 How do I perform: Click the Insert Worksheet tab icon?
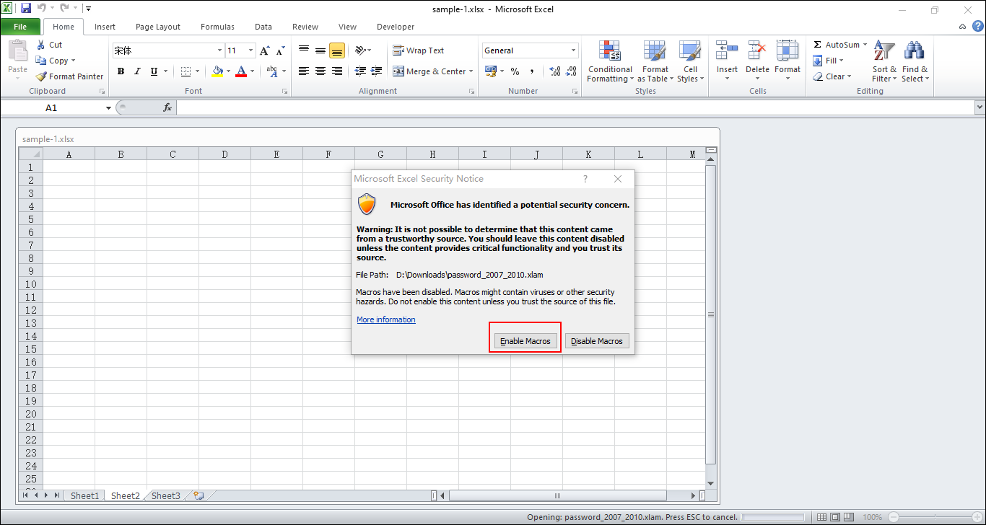[198, 495]
